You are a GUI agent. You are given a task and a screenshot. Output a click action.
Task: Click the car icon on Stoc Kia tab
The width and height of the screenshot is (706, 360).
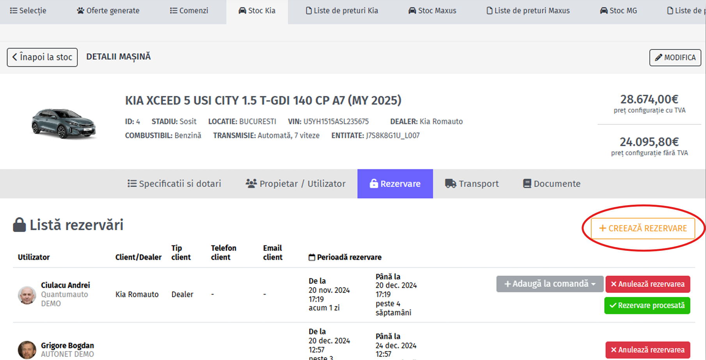242,11
